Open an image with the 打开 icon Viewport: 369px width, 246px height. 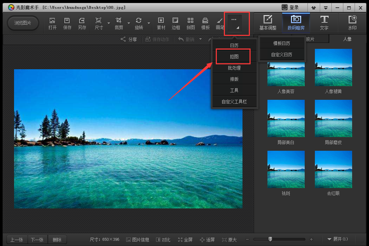tap(52, 23)
